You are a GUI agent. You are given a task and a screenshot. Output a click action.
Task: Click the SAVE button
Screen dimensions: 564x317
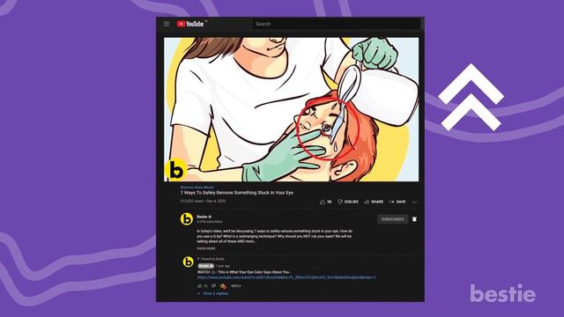pyautogui.click(x=397, y=202)
